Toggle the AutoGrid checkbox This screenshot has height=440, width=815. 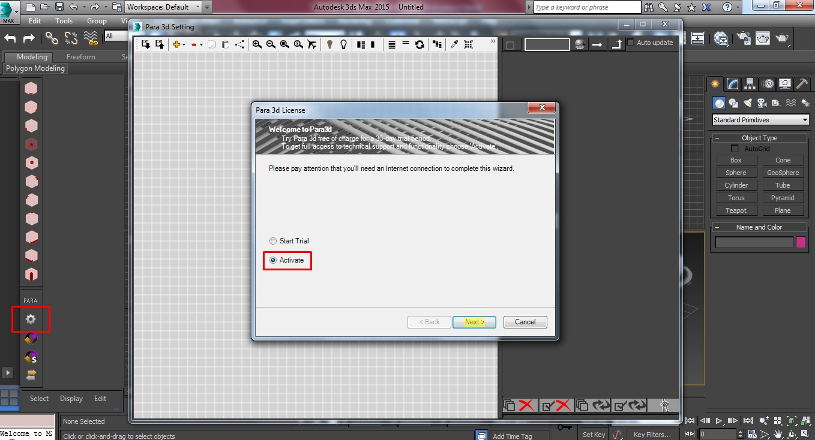click(735, 149)
